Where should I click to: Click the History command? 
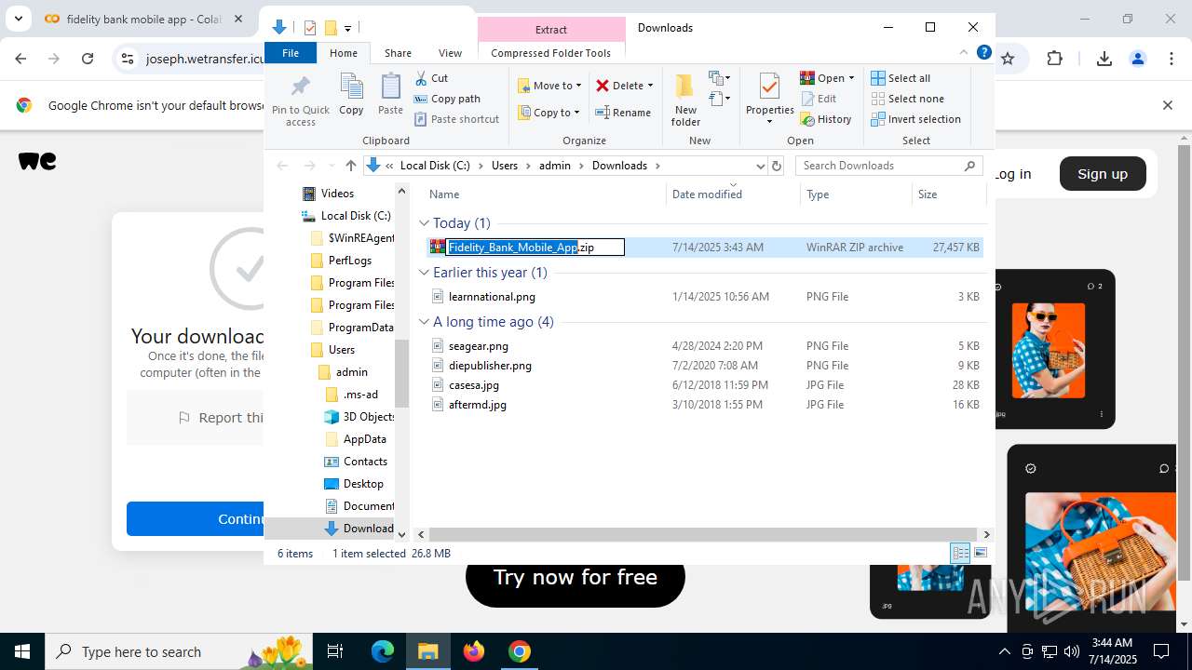click(826, 119)
